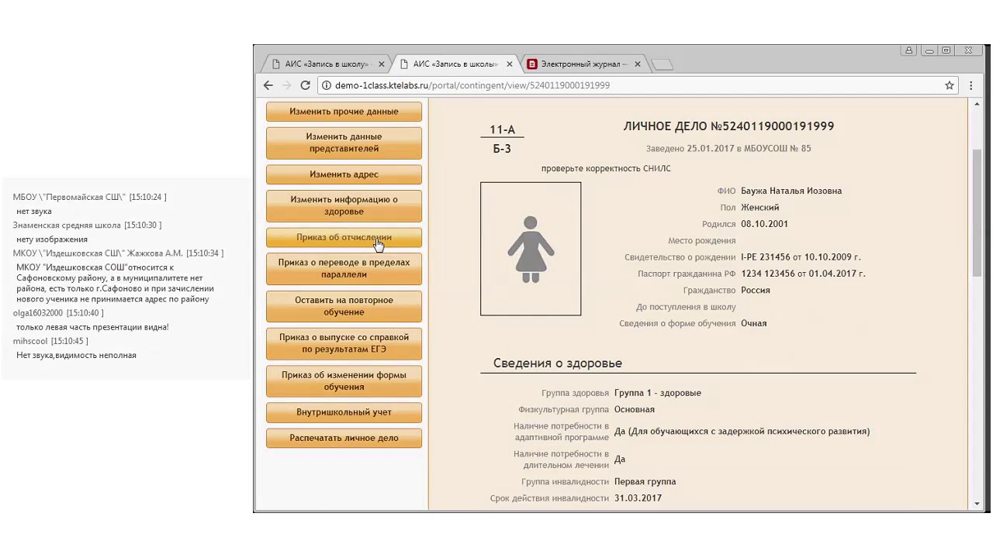Click the Группа 1 - здоровые value
This screenshot has height=558, width=993.
(658, 393)
